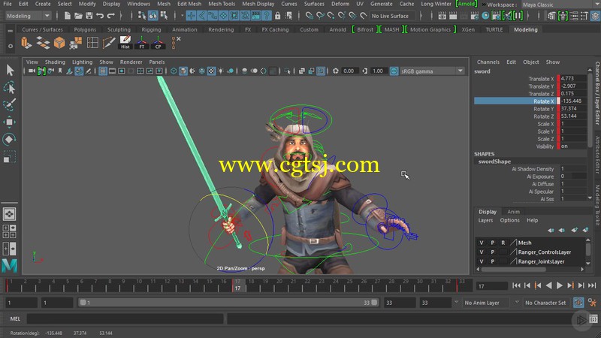Toggle visibility V of Ranger_ControlsLayer
The height and width of the screenshot is (338, 601).
482,252
